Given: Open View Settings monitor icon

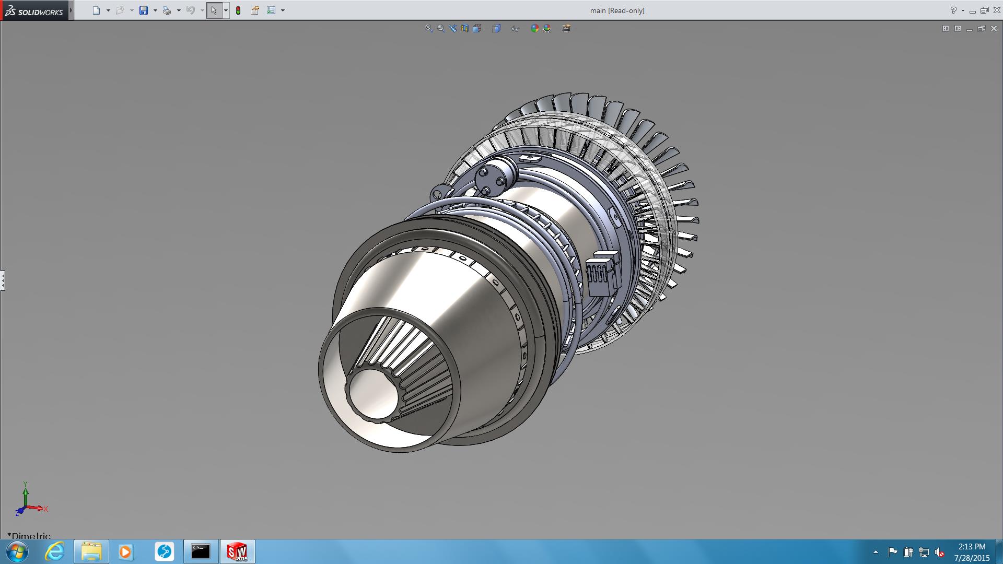Looking at the screenshot, I should [x=566, y=28].
